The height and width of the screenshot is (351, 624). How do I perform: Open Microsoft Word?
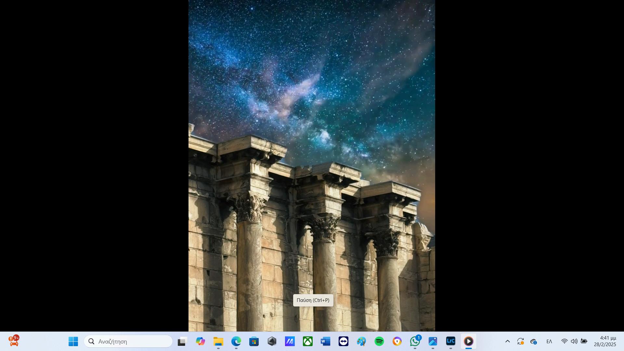[x=325, y=341]
